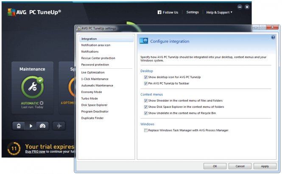Click the '6 OPTIMI' orange status text
This screenshot has height=174, width=282.
67,103
